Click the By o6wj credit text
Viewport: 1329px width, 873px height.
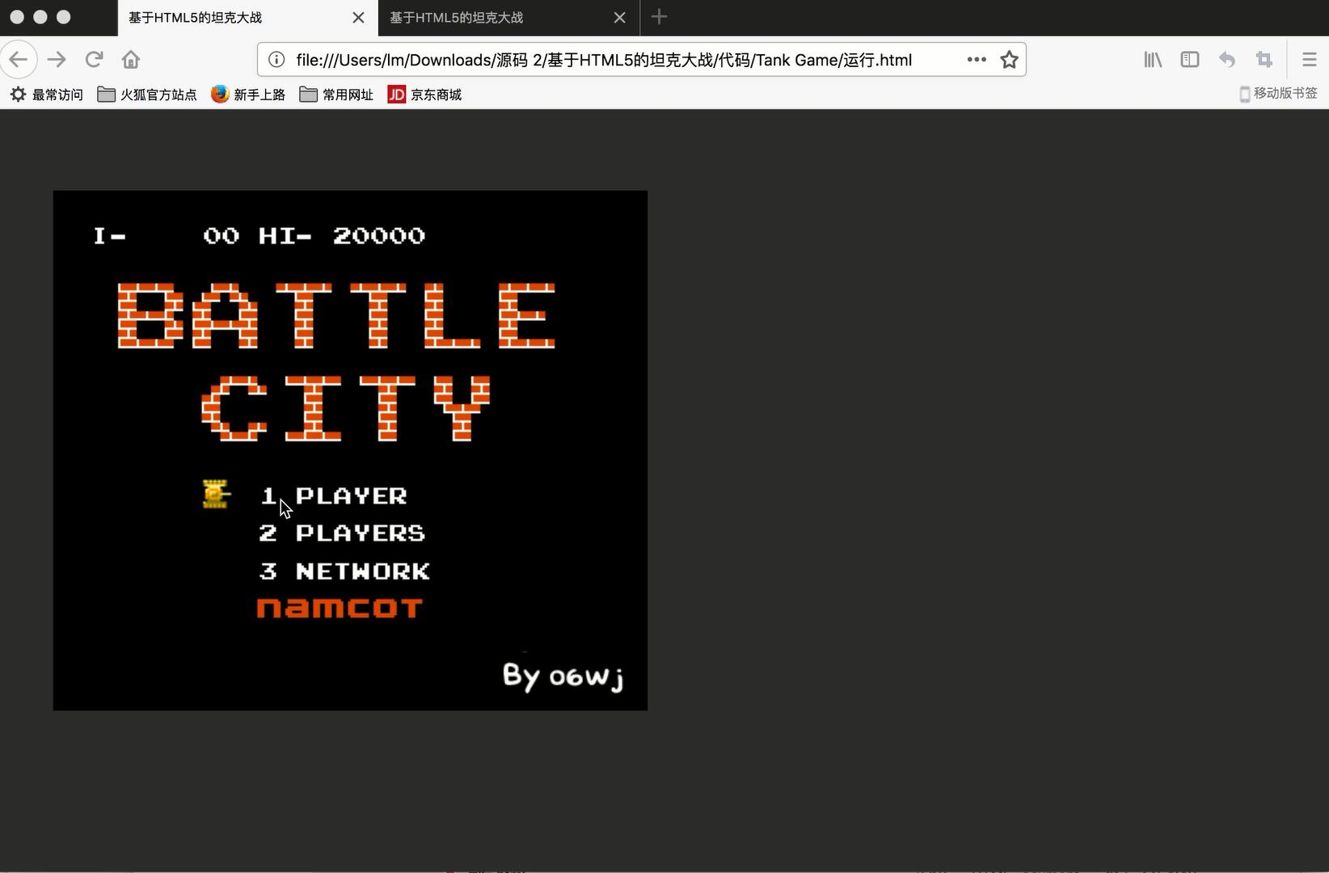point(563,677)
